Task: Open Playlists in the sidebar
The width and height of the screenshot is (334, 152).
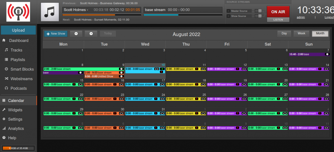Action: (x=18, y=59)
